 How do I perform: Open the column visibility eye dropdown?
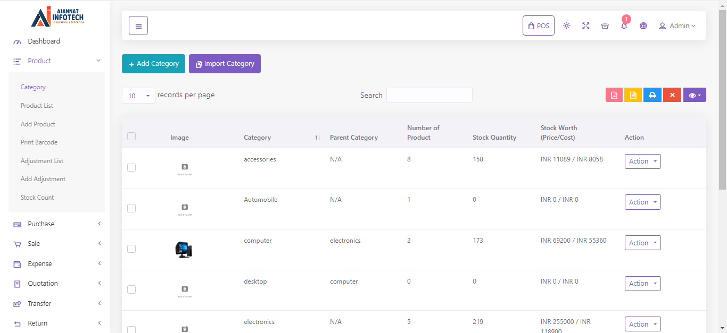[694, 95]
